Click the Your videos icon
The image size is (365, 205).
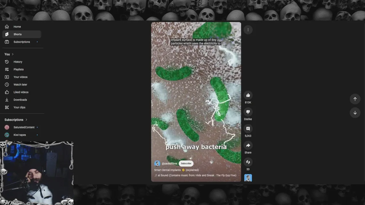[x=7, y=77]
